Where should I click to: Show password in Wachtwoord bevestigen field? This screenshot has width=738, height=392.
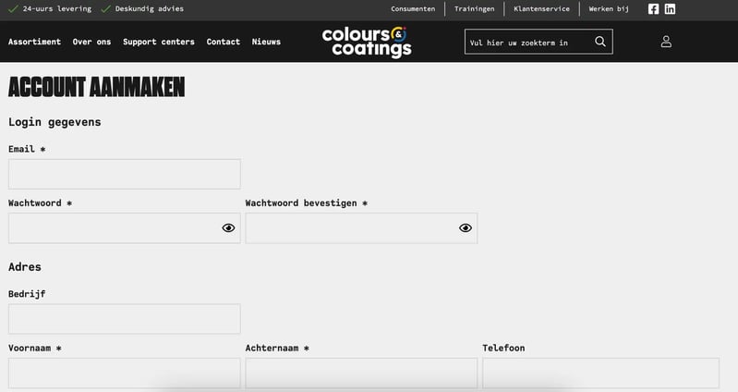(466, 228)
